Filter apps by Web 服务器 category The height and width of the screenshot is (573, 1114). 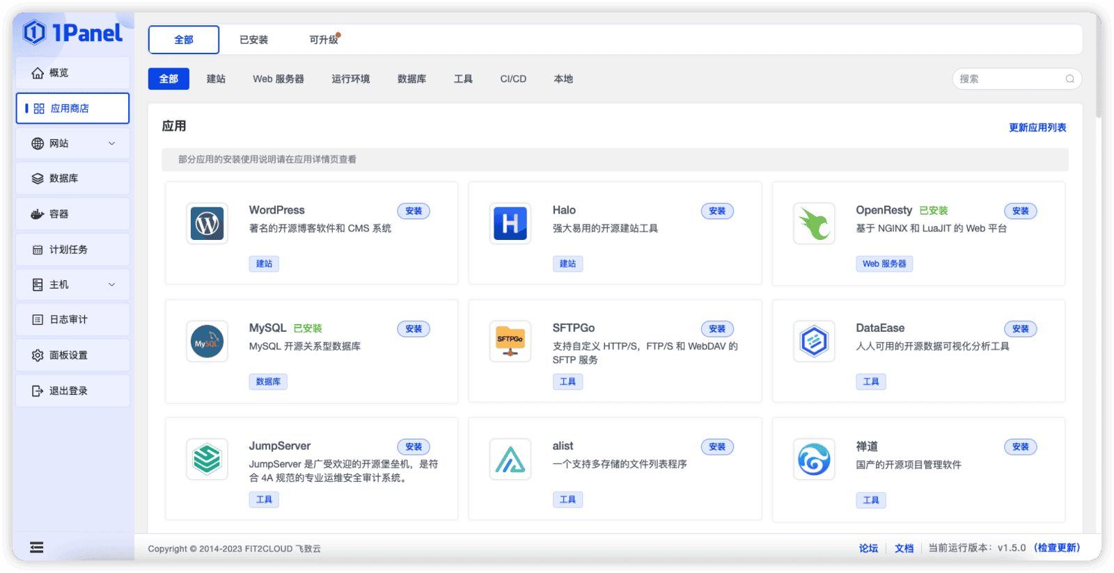278,79
